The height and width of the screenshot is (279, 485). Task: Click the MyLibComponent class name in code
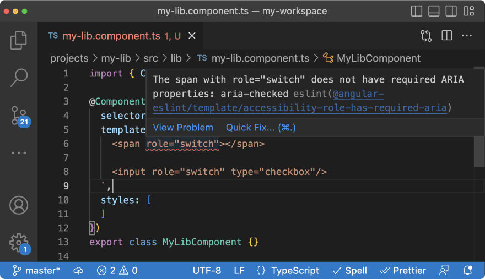pyautogui.click(x=202, y=242)
